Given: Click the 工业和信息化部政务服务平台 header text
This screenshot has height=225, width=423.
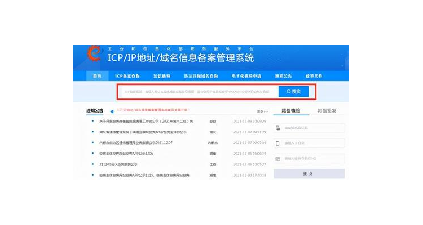Looking at the screenshot, I should pyautogui.click(x=180, y=49).
